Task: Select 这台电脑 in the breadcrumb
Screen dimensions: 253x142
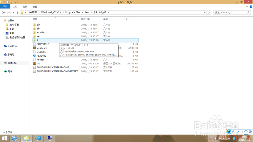Action: pyautogui.click(x=32, y=12)
